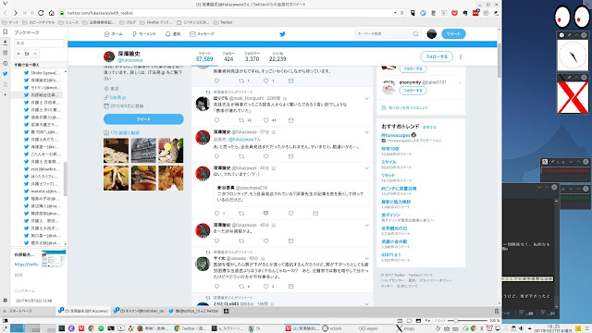The height and width of the screenshot is (333, 592).
Task: Like the mok_Horiguchi tweet
Action: [x=265, y=120]
